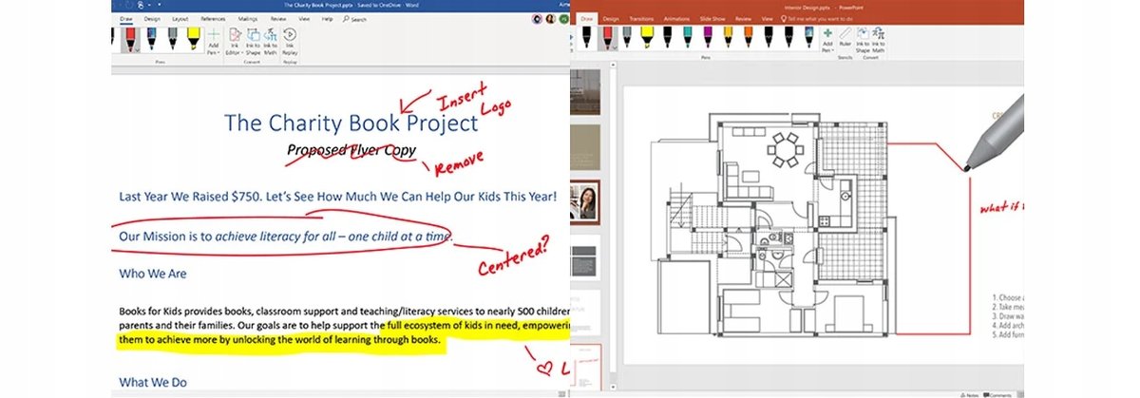Screen dimensions: 1140x398
Task: Click Ink to Shape in Word ribbon
Action: pos(254,40)
